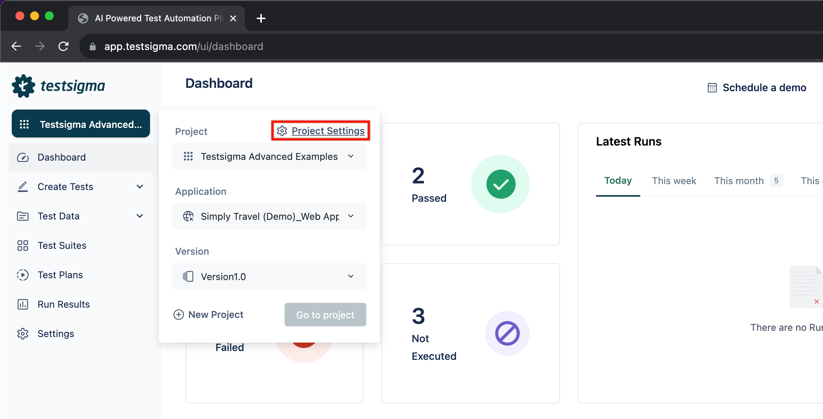Switch to This week tab
Screen dimensions: 823x419
click(x=674, y=181)
